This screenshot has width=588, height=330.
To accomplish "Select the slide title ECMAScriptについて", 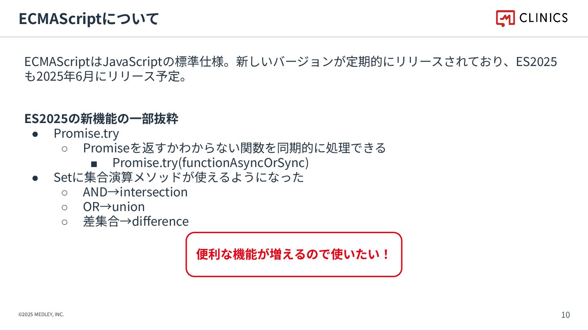I will pos(89,19).
